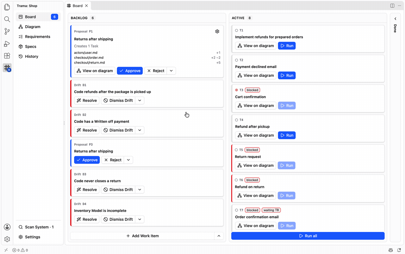Toggle T3 red status circle
This screenshot has height=254, width=405.
click(236, 90)
